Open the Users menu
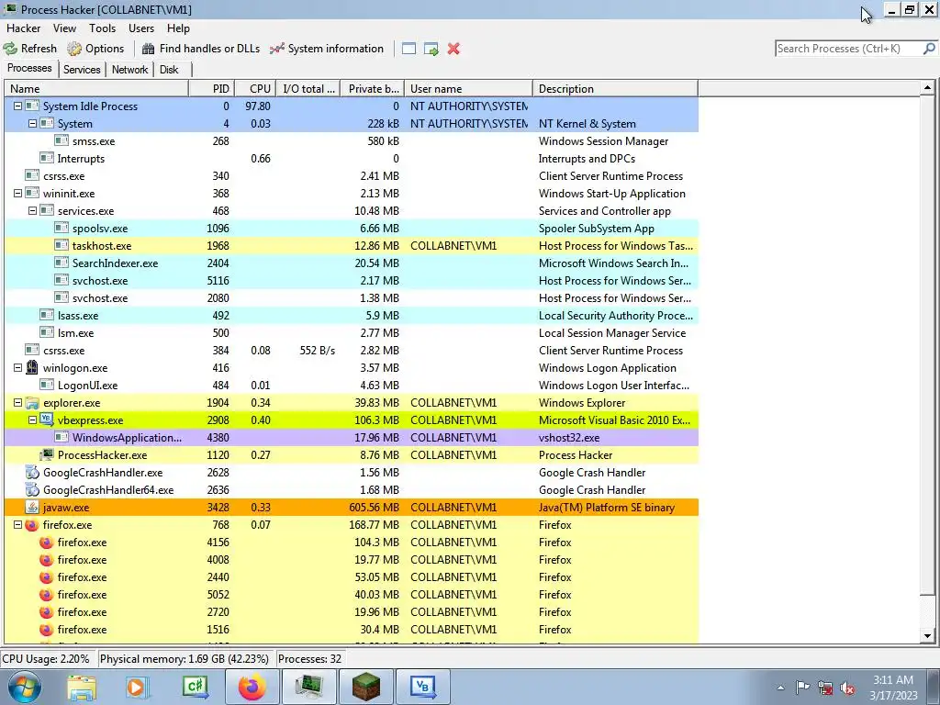Image resolution: width=940 pixels, height=705 pixels. [x=140, y=28]
